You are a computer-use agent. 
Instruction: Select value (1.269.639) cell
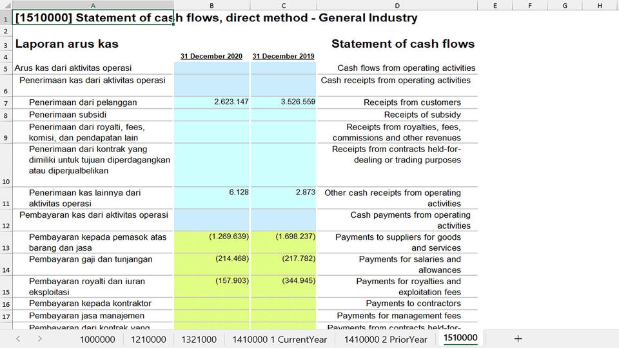211,242
